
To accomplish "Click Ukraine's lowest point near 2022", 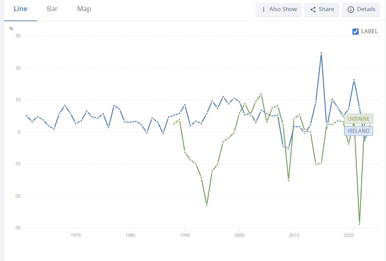I will 359,224.
